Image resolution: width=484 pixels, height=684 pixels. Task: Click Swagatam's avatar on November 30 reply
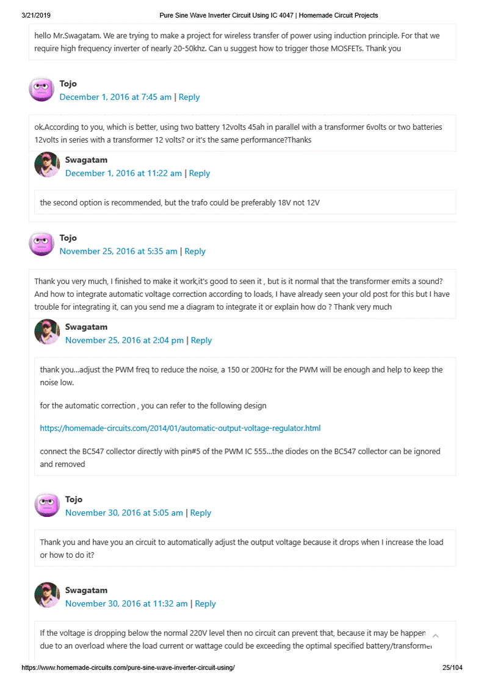[47, 596]
